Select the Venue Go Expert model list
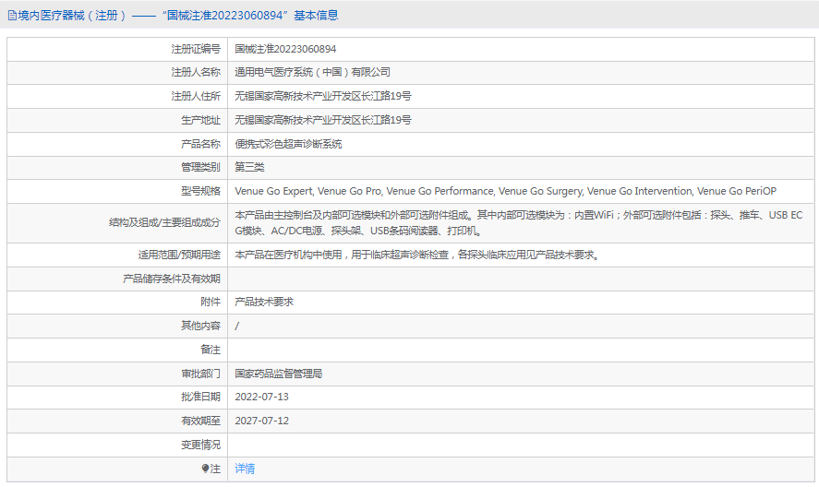The image size is (819, 487). coord(506,191)
